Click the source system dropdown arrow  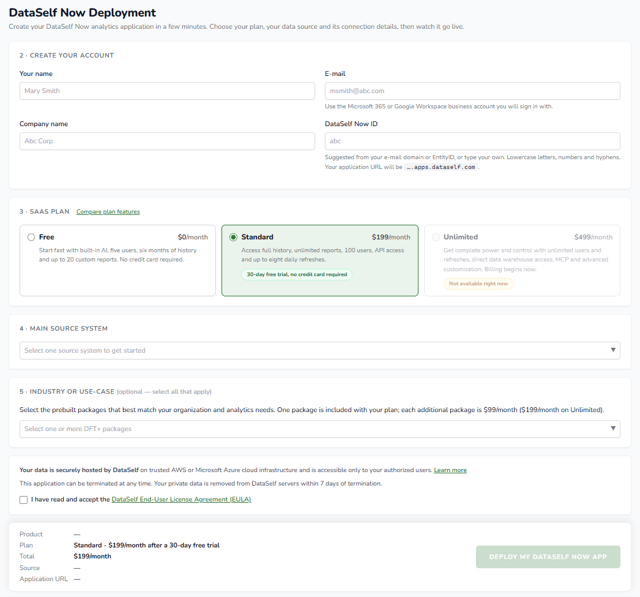[x=612, y=350]
